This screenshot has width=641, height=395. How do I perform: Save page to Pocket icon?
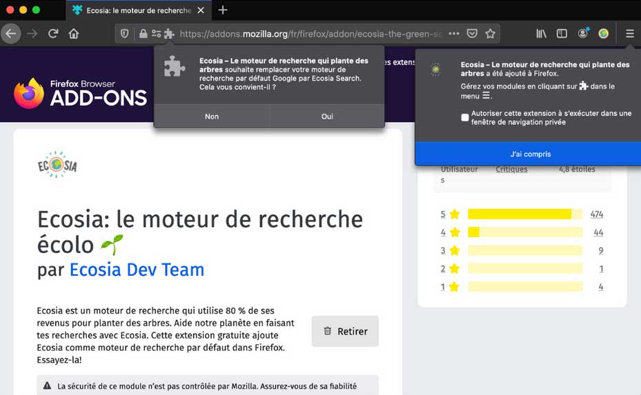click(472, 34)
